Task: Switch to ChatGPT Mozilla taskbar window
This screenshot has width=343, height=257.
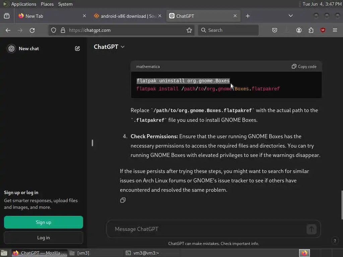Action: pos(40,253)
